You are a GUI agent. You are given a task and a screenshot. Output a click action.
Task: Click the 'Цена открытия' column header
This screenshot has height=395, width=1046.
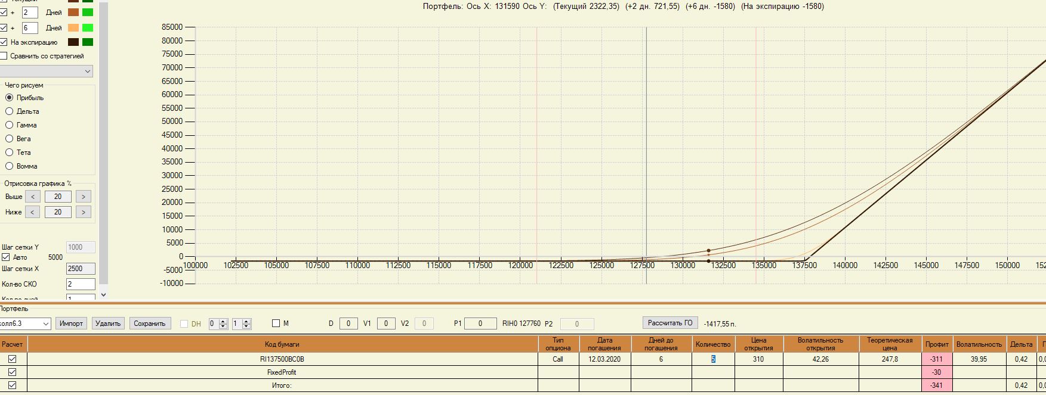click(758, 344)
